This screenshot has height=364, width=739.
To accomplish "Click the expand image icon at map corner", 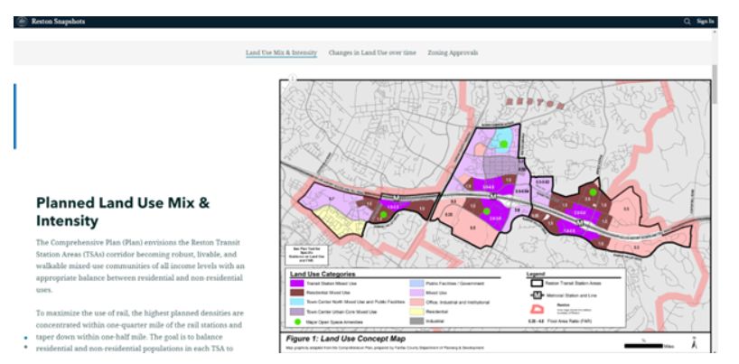I will pos(291,81).
